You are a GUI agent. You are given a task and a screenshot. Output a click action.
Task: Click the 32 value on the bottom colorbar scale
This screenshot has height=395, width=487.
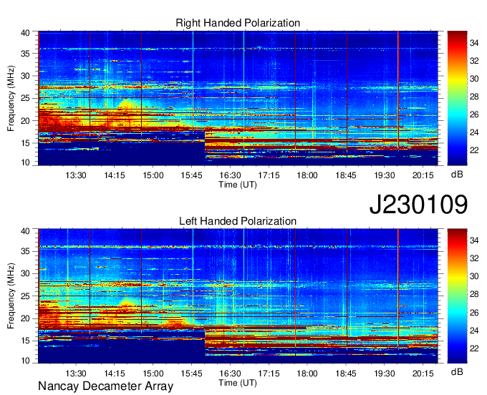pyautogui.click(x=474, y=258)
